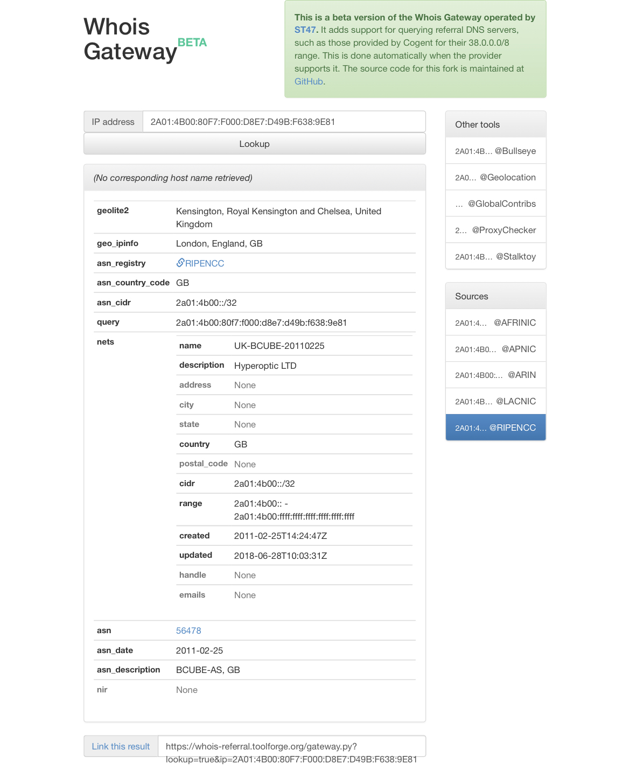630x778 pixels.
Task: Select the @LACNIC source
Action: click(x=495, y=401)
